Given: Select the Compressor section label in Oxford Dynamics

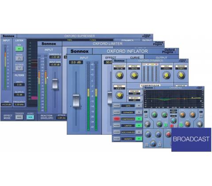Looking at the screenshot, I should pos(128,119).
